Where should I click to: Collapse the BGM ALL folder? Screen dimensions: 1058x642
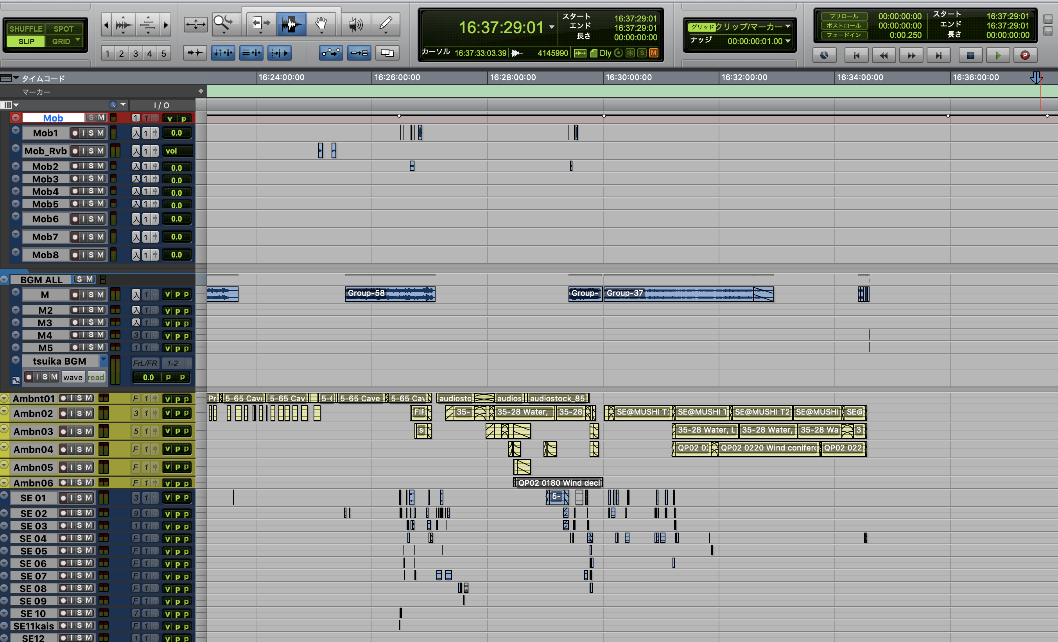pyautogui.click(x=4, y=279)
